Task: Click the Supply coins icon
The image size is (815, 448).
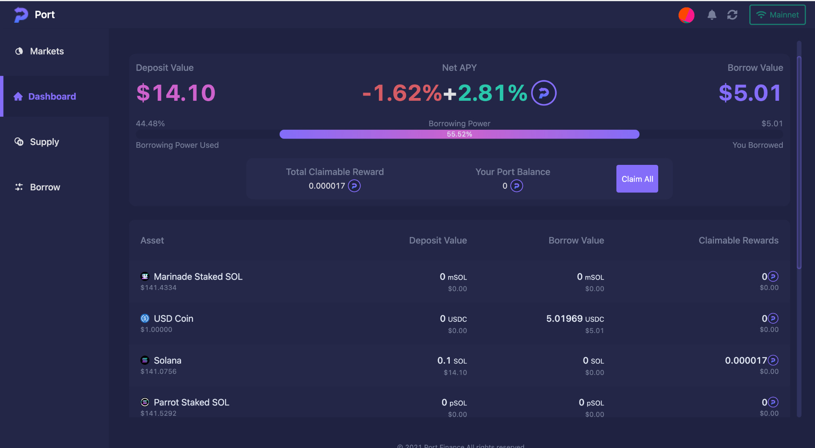Action: (19, 141)
